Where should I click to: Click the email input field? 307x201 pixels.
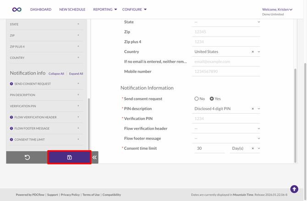(x=226, y=62)
